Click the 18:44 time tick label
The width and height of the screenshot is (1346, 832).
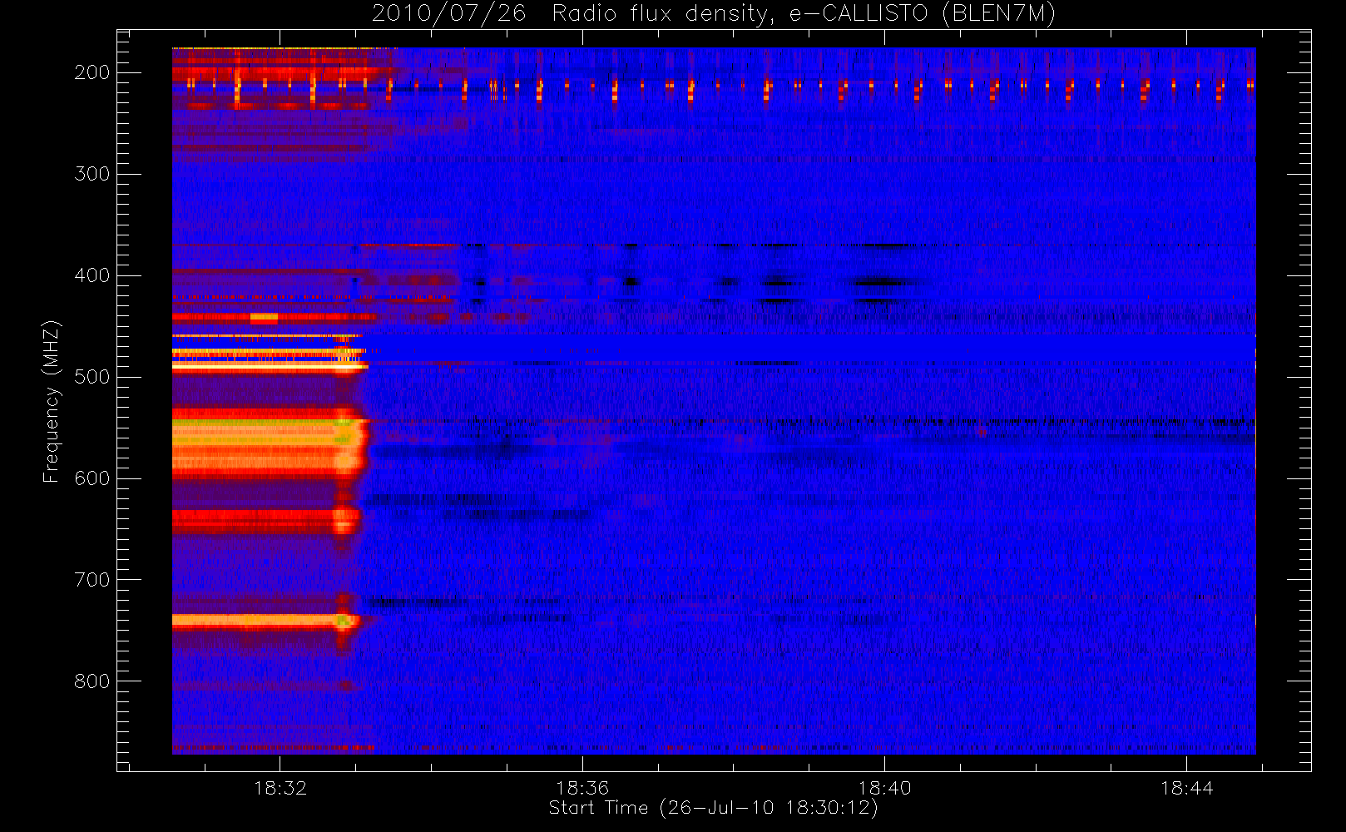(1187, 788)
